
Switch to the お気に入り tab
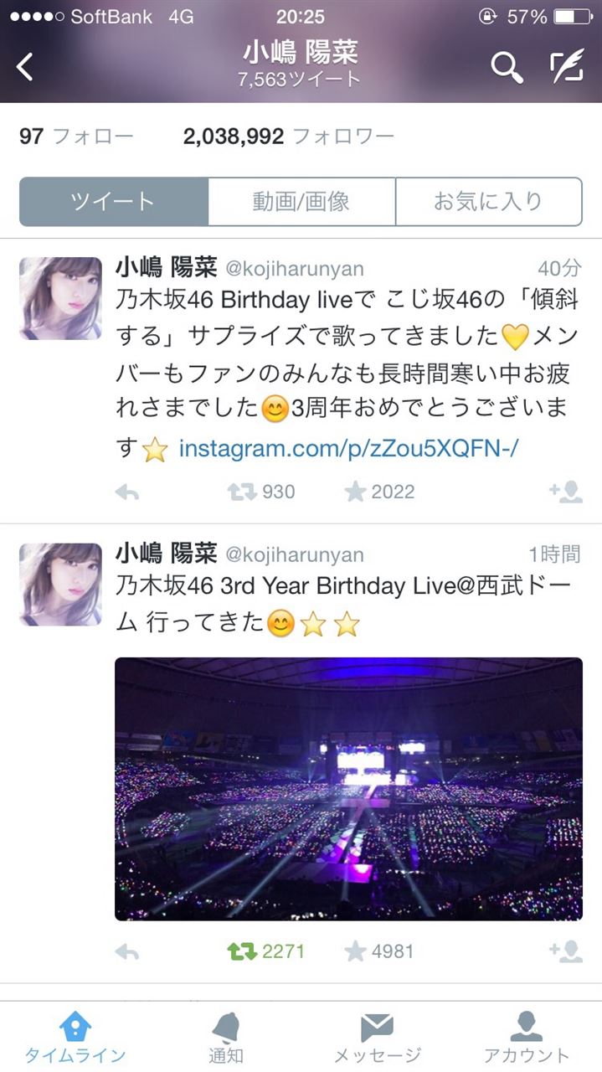click(x=488, y=202)
